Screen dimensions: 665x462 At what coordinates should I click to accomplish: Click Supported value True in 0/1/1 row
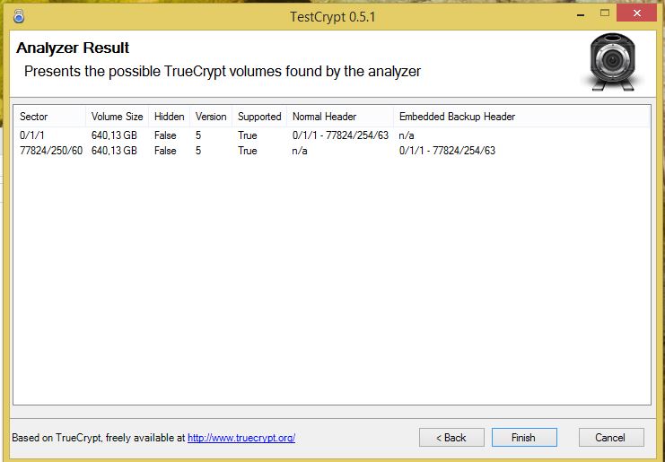(x=248, y=135)
